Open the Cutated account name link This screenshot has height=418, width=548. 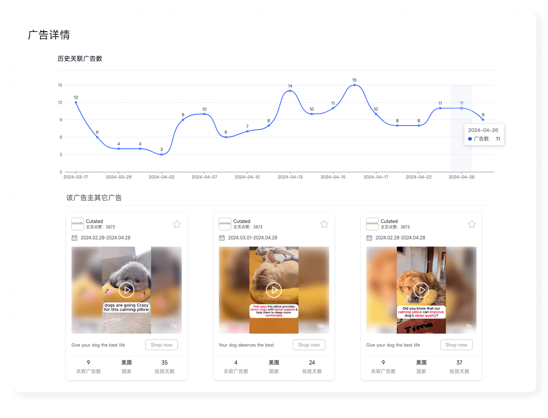pyautogui.click(x=94, y=221)
